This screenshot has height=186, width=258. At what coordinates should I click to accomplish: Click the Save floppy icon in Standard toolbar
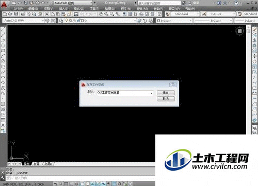16,14
